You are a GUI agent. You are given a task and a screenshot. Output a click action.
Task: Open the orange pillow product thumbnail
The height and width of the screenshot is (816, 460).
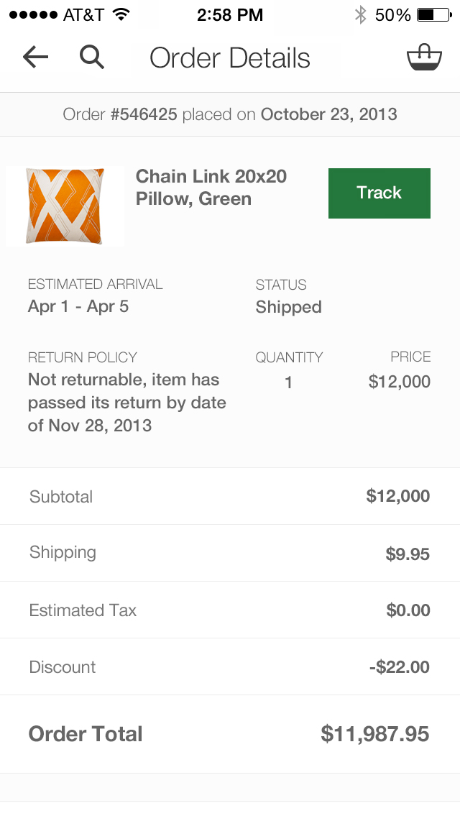coord(65,206)
